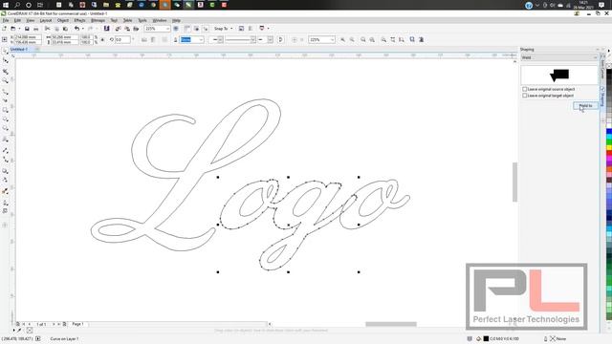Pick the red swatch in color palette
Image resolution: width=612 pixels, height=344 pixels.
(x=609, y=154)
